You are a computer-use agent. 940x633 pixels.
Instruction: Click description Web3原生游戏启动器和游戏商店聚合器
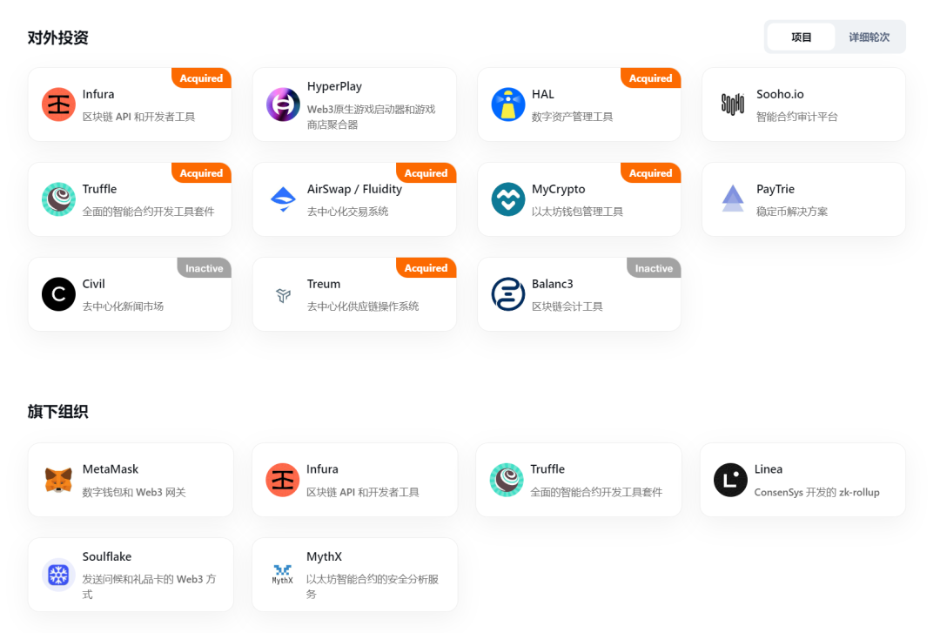(x=371, y=117)
